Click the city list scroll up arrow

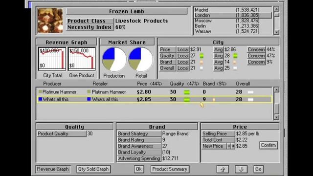276,9
